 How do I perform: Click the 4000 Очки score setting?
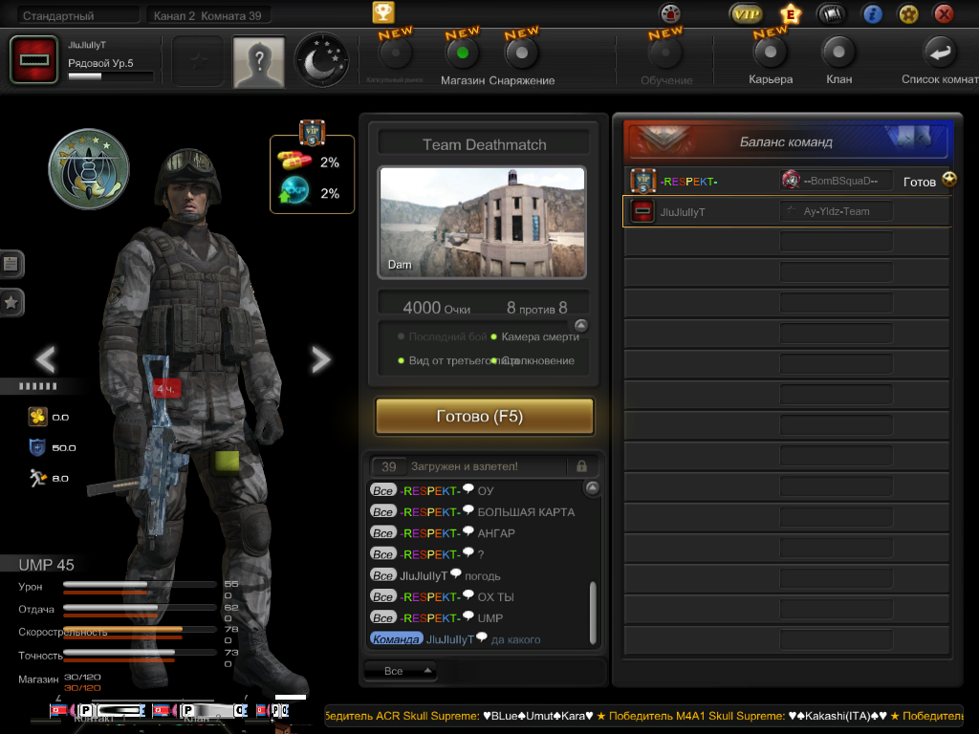click(436, 308)
